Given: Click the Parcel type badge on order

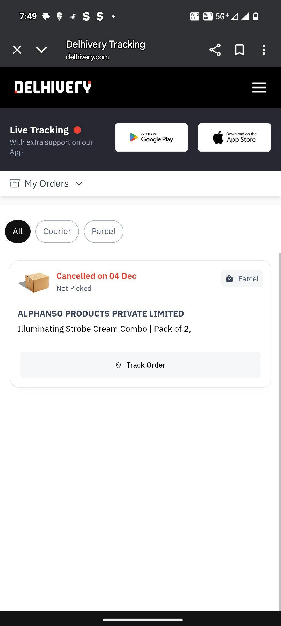Looking at the screenshot, I should [242, 279].
